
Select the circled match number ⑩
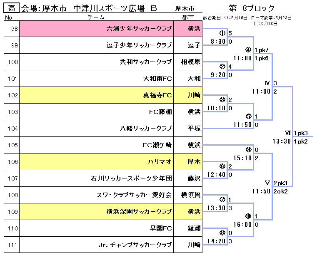[249, 216]
